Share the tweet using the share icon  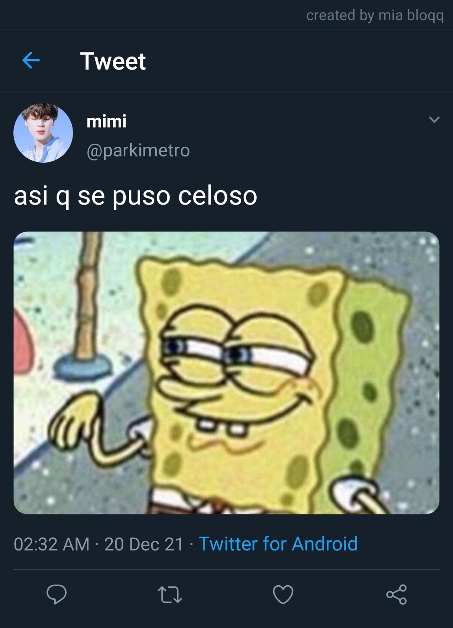pos(396,594)
